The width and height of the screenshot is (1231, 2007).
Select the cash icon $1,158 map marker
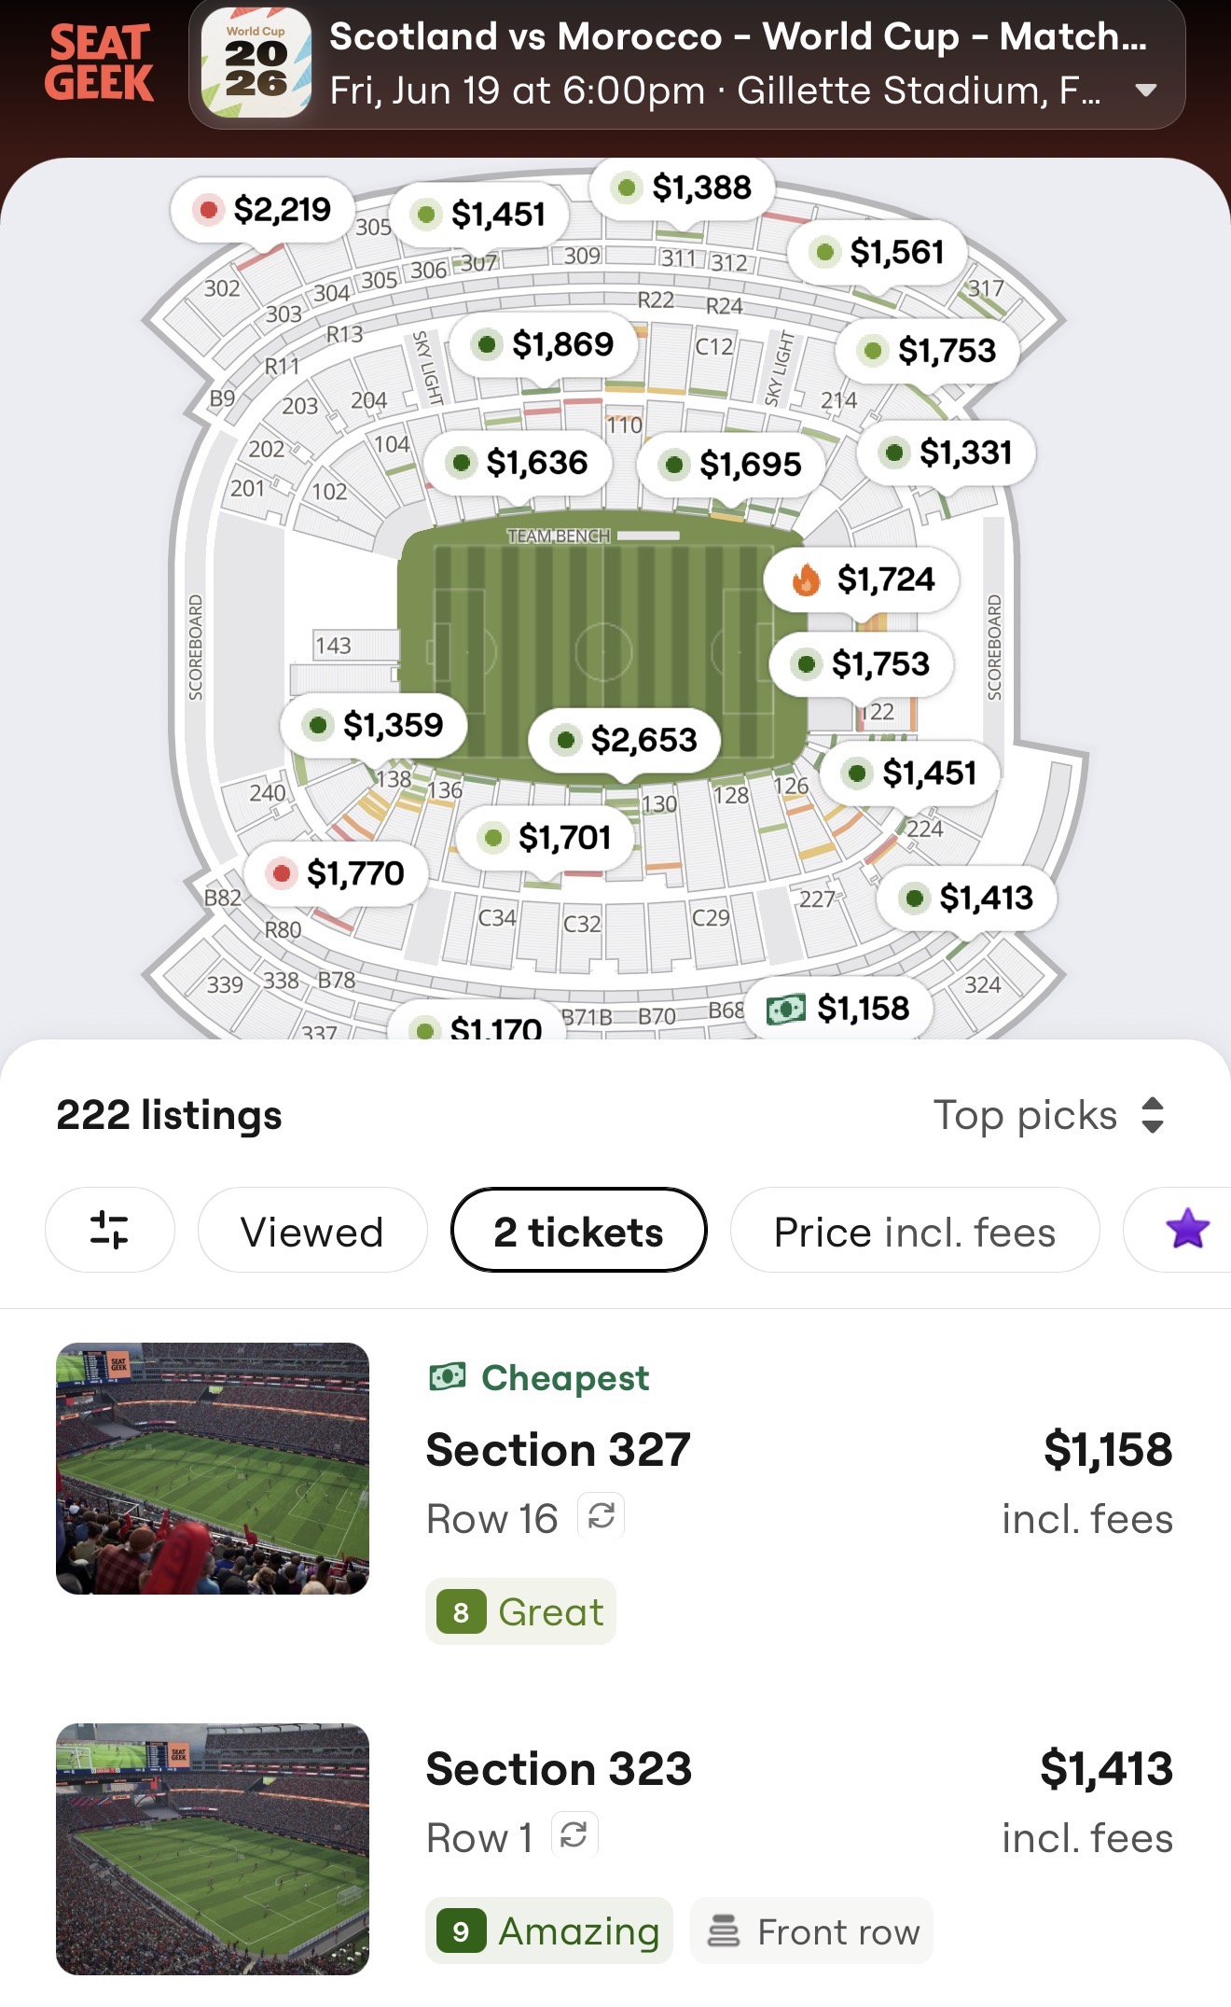point(837,1009)
